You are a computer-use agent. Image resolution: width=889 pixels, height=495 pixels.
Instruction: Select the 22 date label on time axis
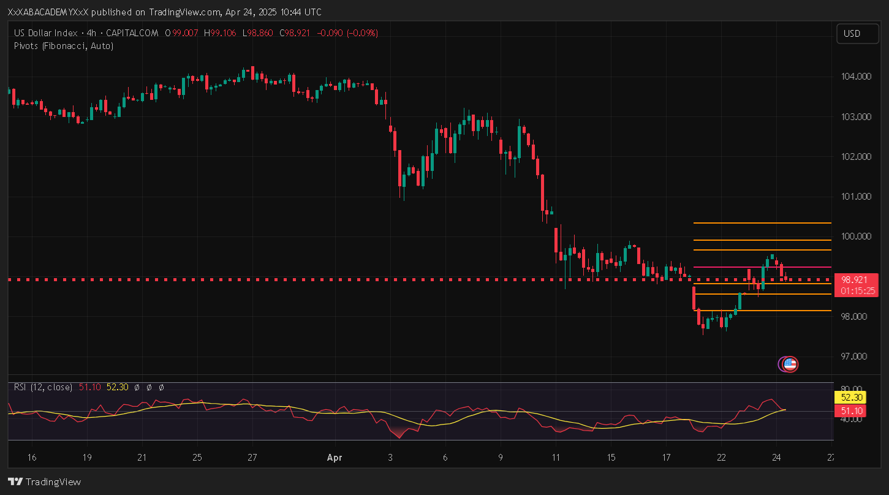pos(721,457)
